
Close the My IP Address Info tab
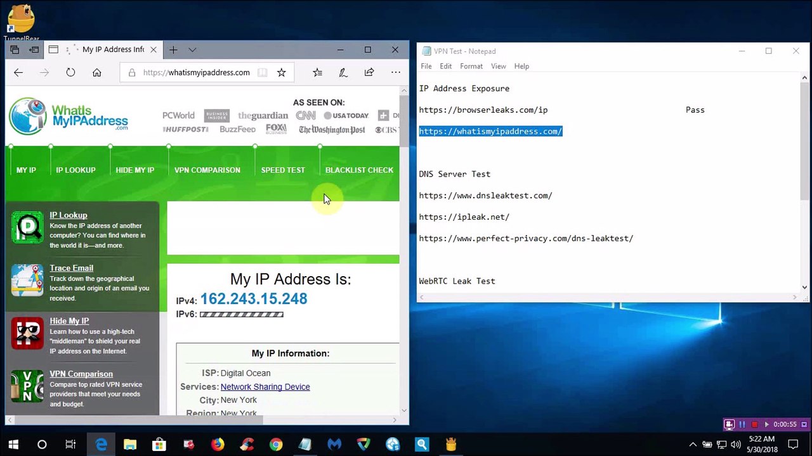(154, 50)
